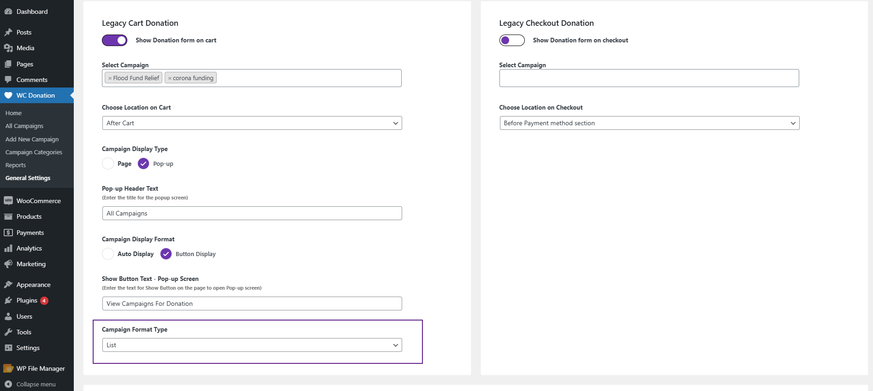Select the Page display type radio
Image resolution: width=873 pixels, height=391 pixels.
coord(108,163)
